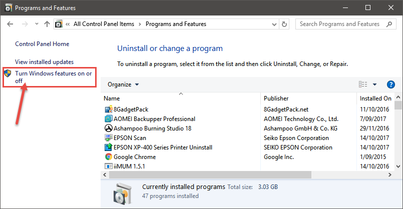This screenshot has height=209, width=403.
Task: Go up one level with Up arrow
Action: 47,24
